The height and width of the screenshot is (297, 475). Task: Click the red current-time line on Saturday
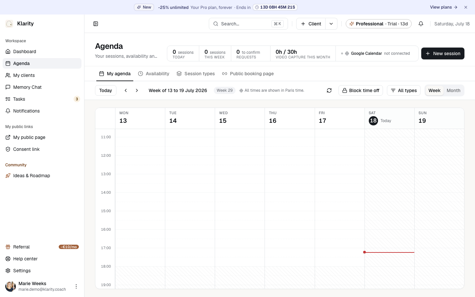click(x=389, y=252)
